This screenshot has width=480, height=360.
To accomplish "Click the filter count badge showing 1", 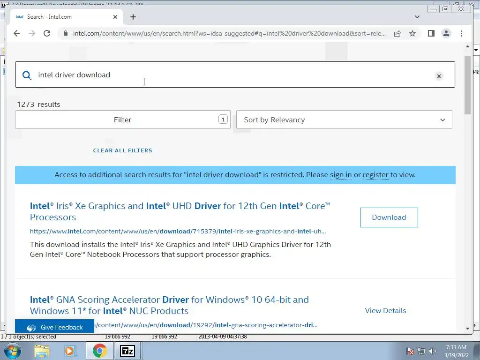I will click(223, 120).
